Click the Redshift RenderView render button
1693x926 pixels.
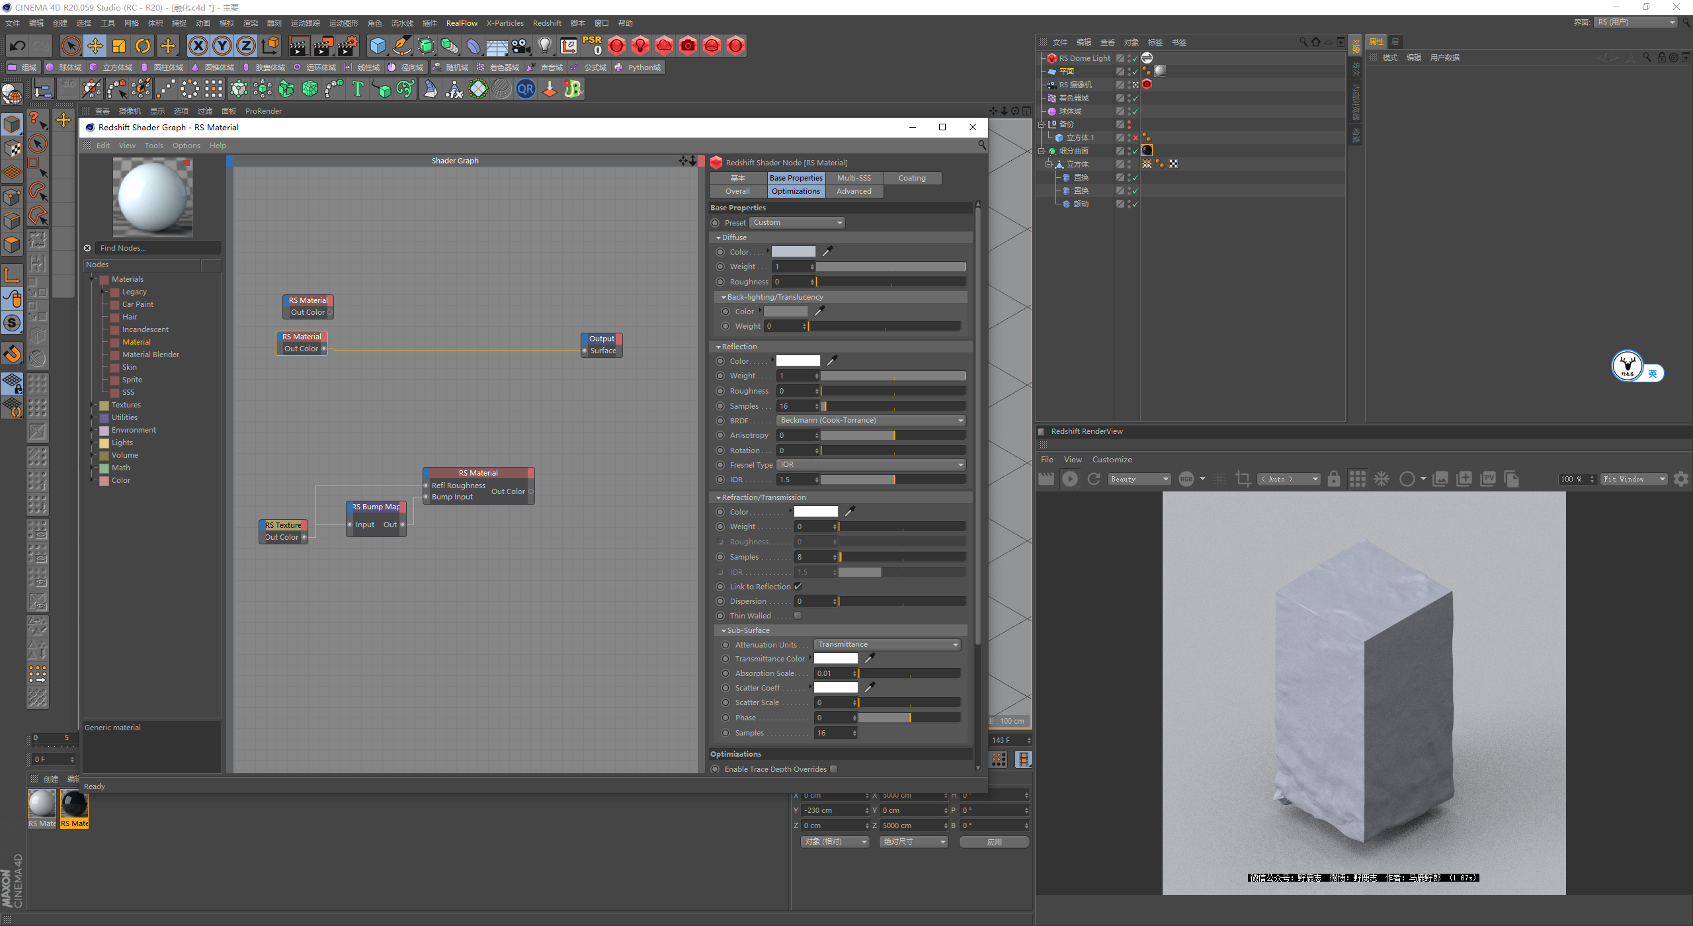1067,478
